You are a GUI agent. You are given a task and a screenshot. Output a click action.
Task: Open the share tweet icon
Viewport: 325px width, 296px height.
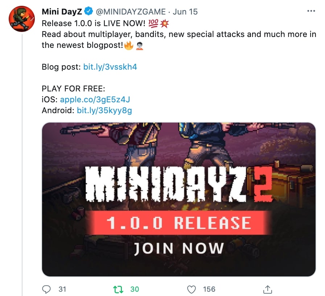[x=268, y=289]
